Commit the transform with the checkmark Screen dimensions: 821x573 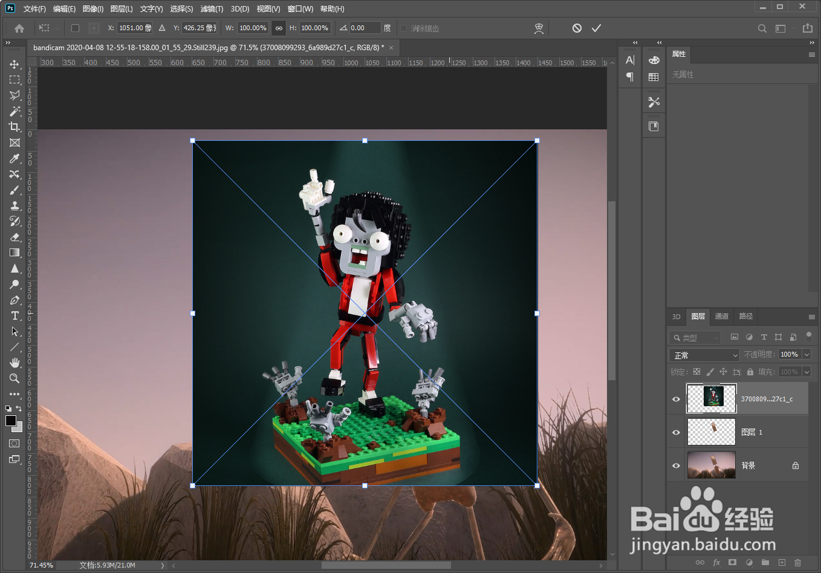[596, 28]
